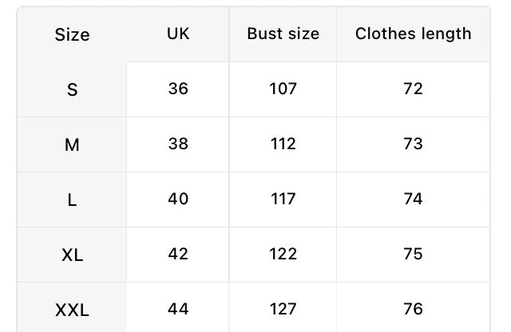Click the L size row label
Screen dimensions: 511x332
(72, 200)
